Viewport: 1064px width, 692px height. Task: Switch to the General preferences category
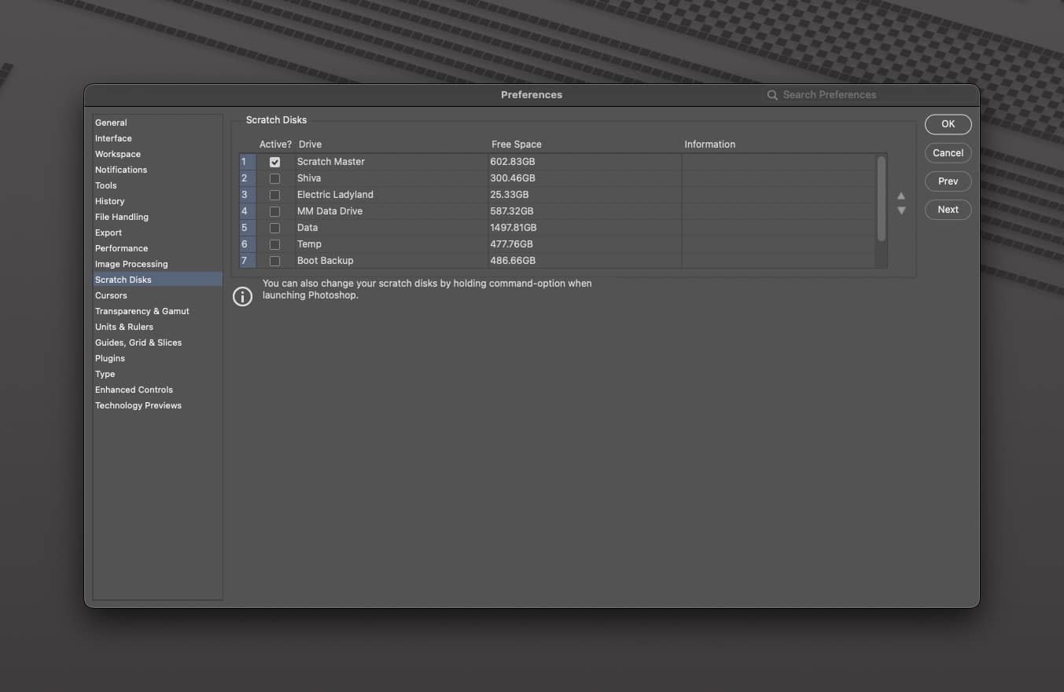111,123
